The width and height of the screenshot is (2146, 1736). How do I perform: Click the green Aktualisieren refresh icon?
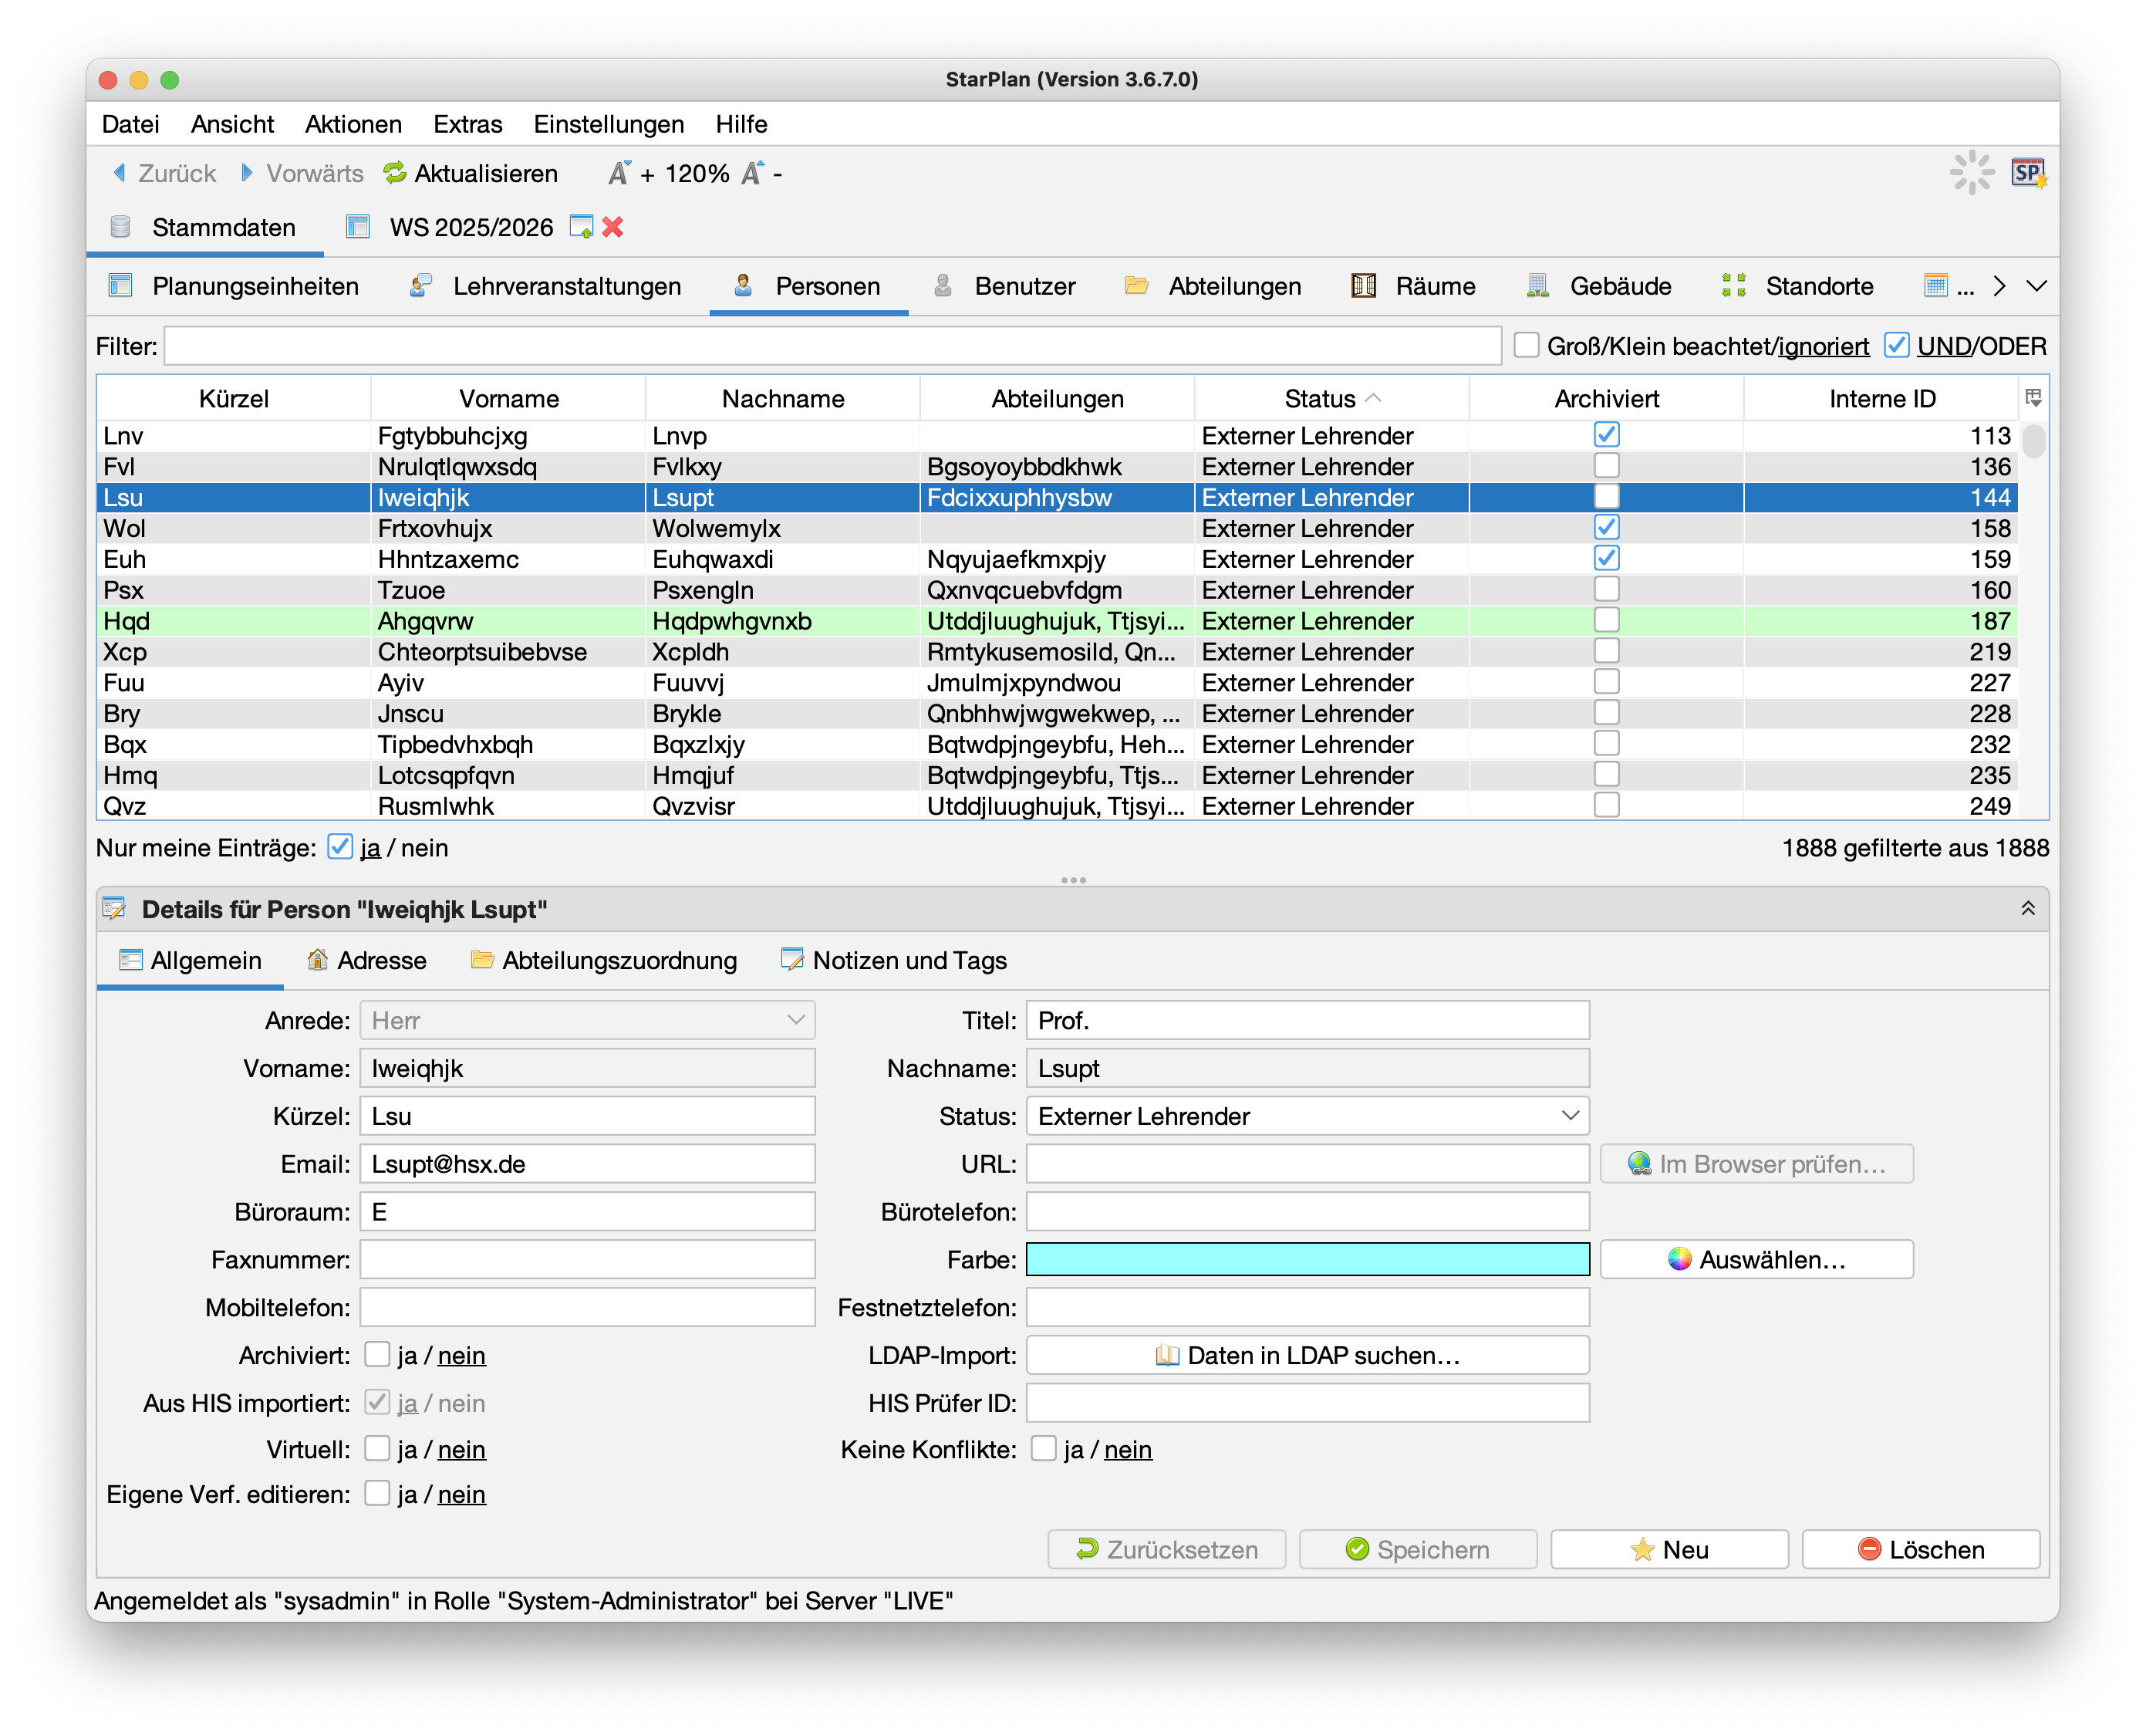(395, 173)
